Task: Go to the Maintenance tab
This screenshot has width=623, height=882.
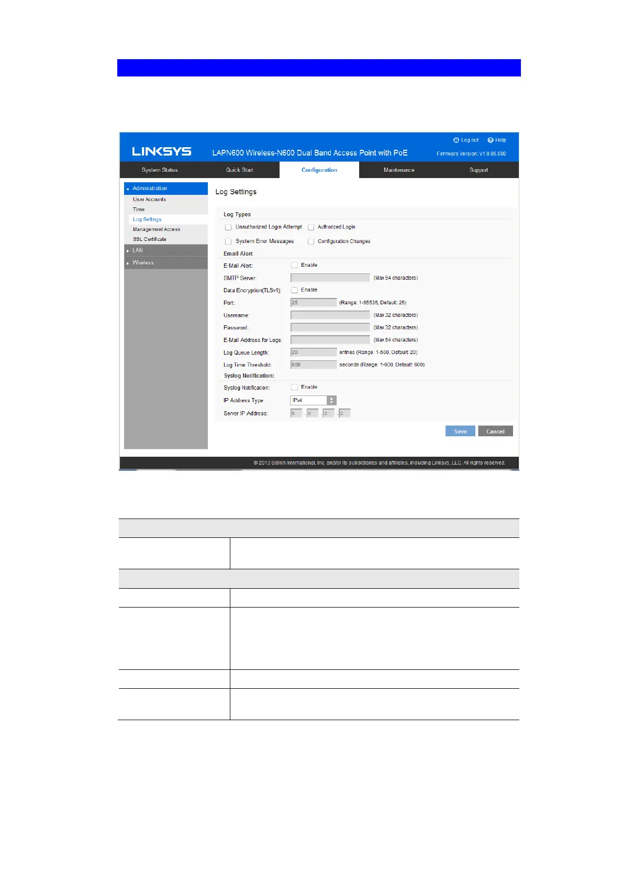Action: click(399, 170)
